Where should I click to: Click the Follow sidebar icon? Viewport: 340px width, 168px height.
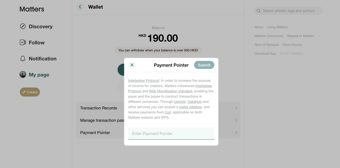(x=23, y=43)
